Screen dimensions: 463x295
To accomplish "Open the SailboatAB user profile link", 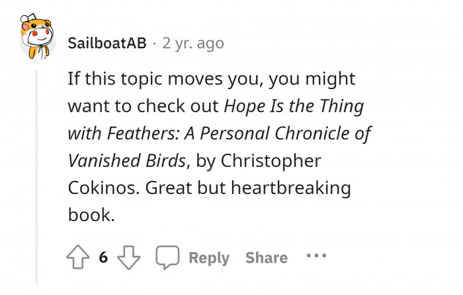I will [107, 44].
